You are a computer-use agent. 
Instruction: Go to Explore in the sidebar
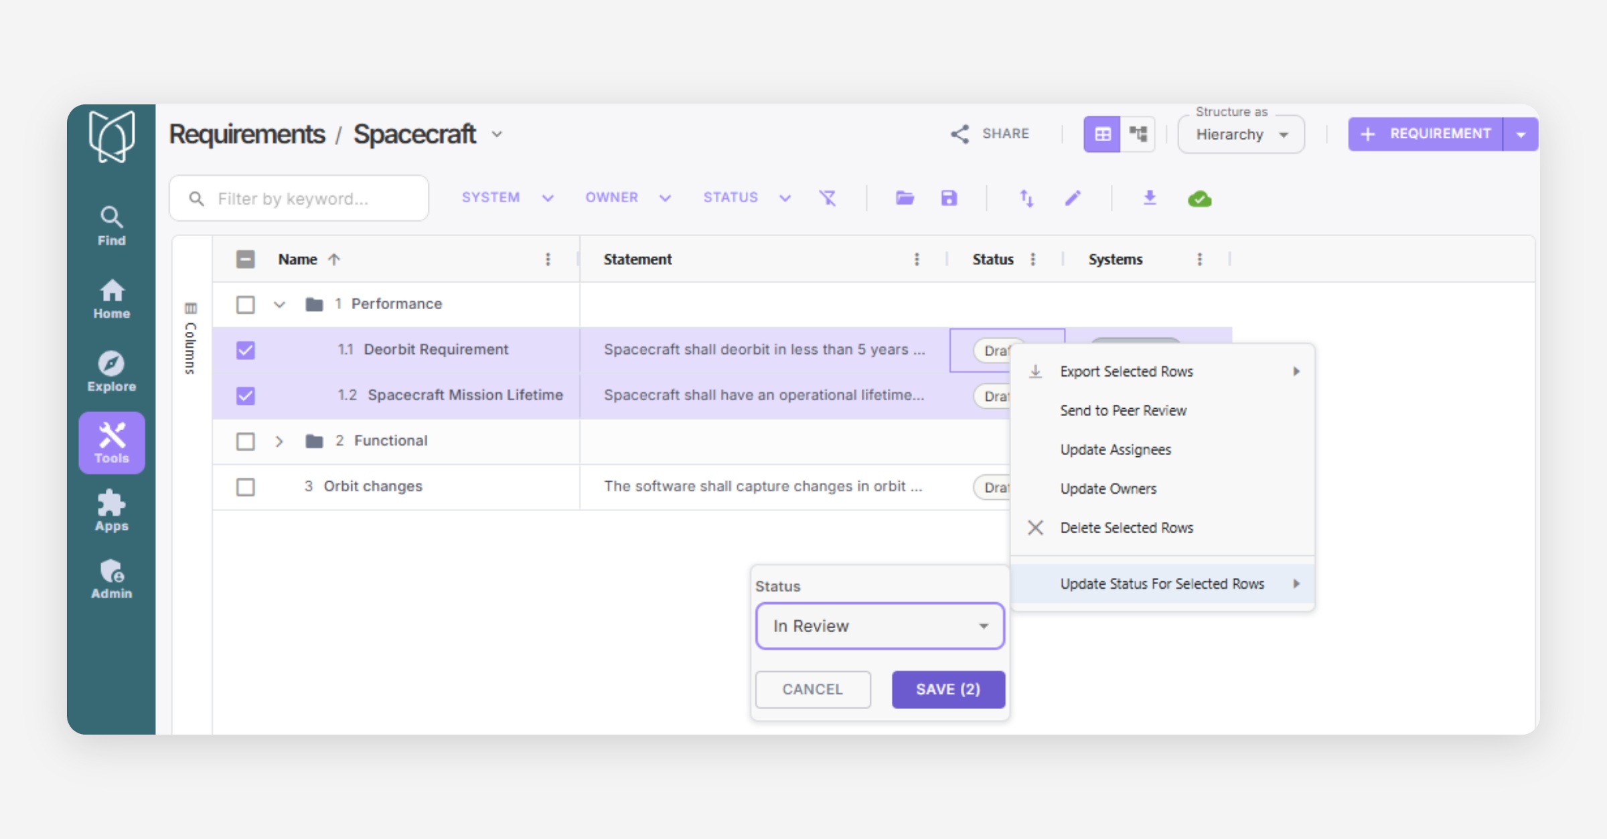tap(111, 371)
